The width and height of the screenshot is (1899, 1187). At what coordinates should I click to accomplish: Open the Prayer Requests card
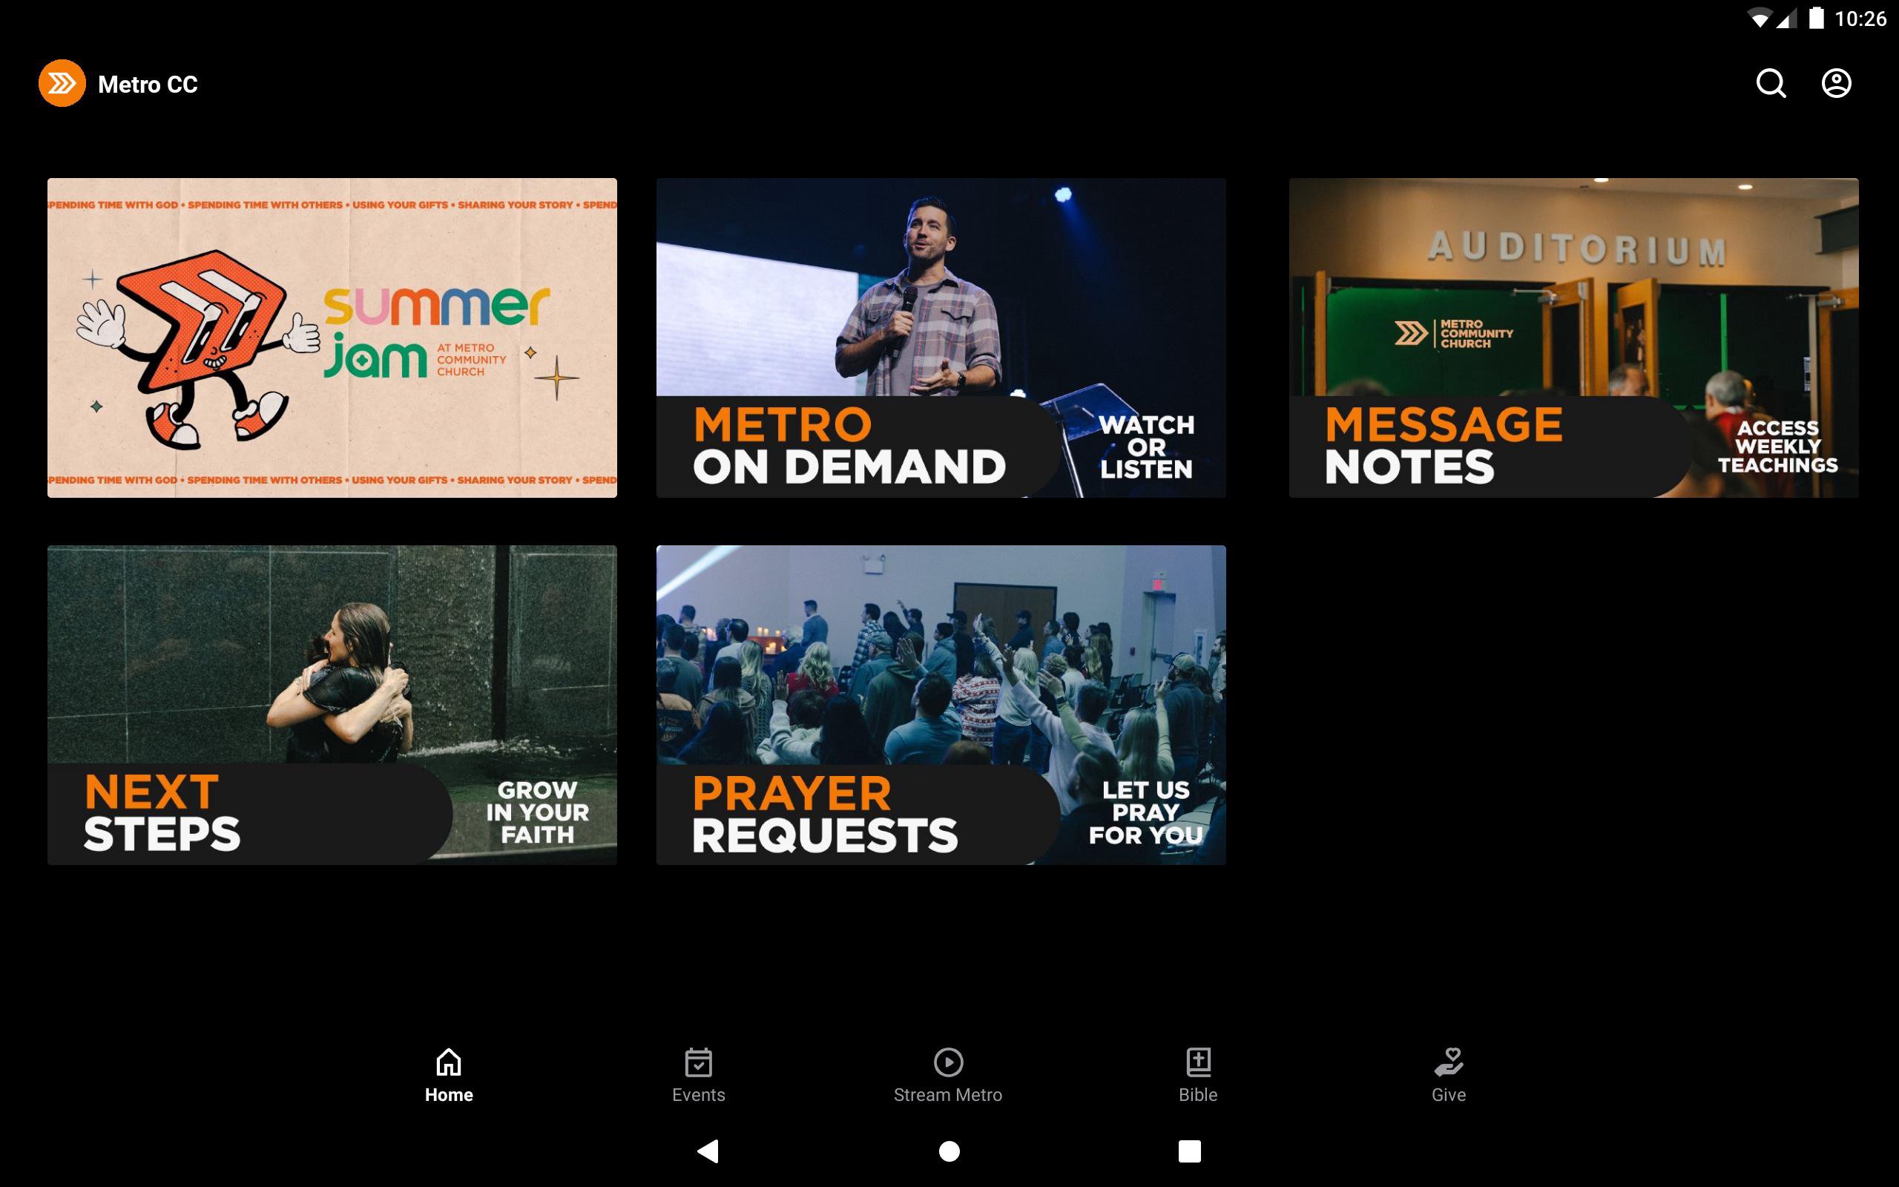tap(941, 705)
